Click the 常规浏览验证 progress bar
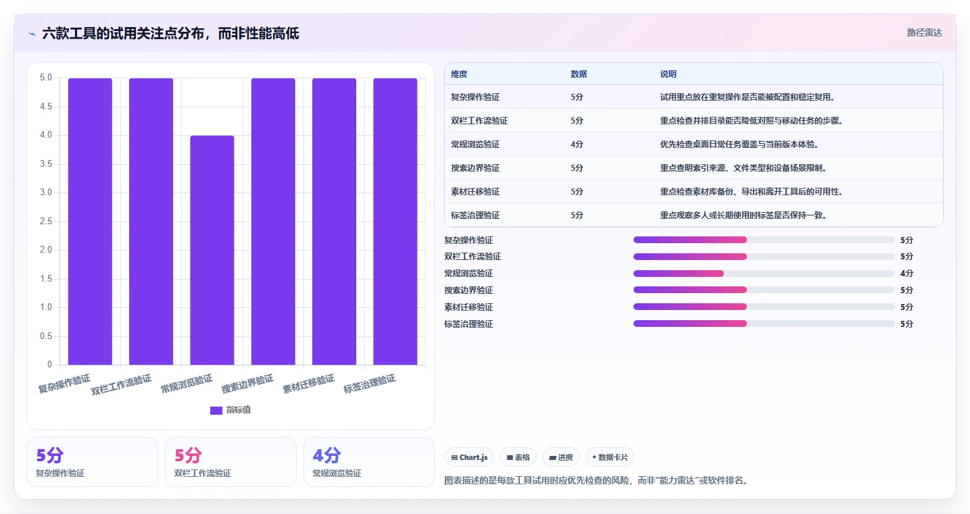 click(764, 274)
